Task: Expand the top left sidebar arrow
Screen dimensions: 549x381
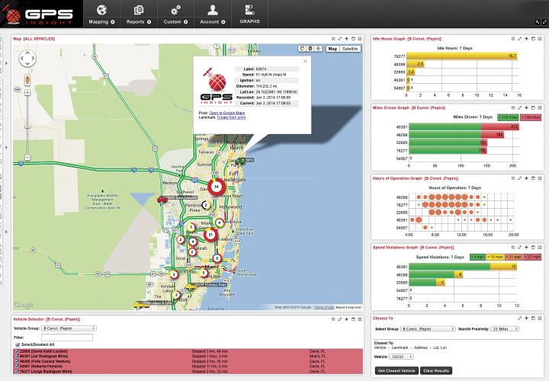Action: 7,63
